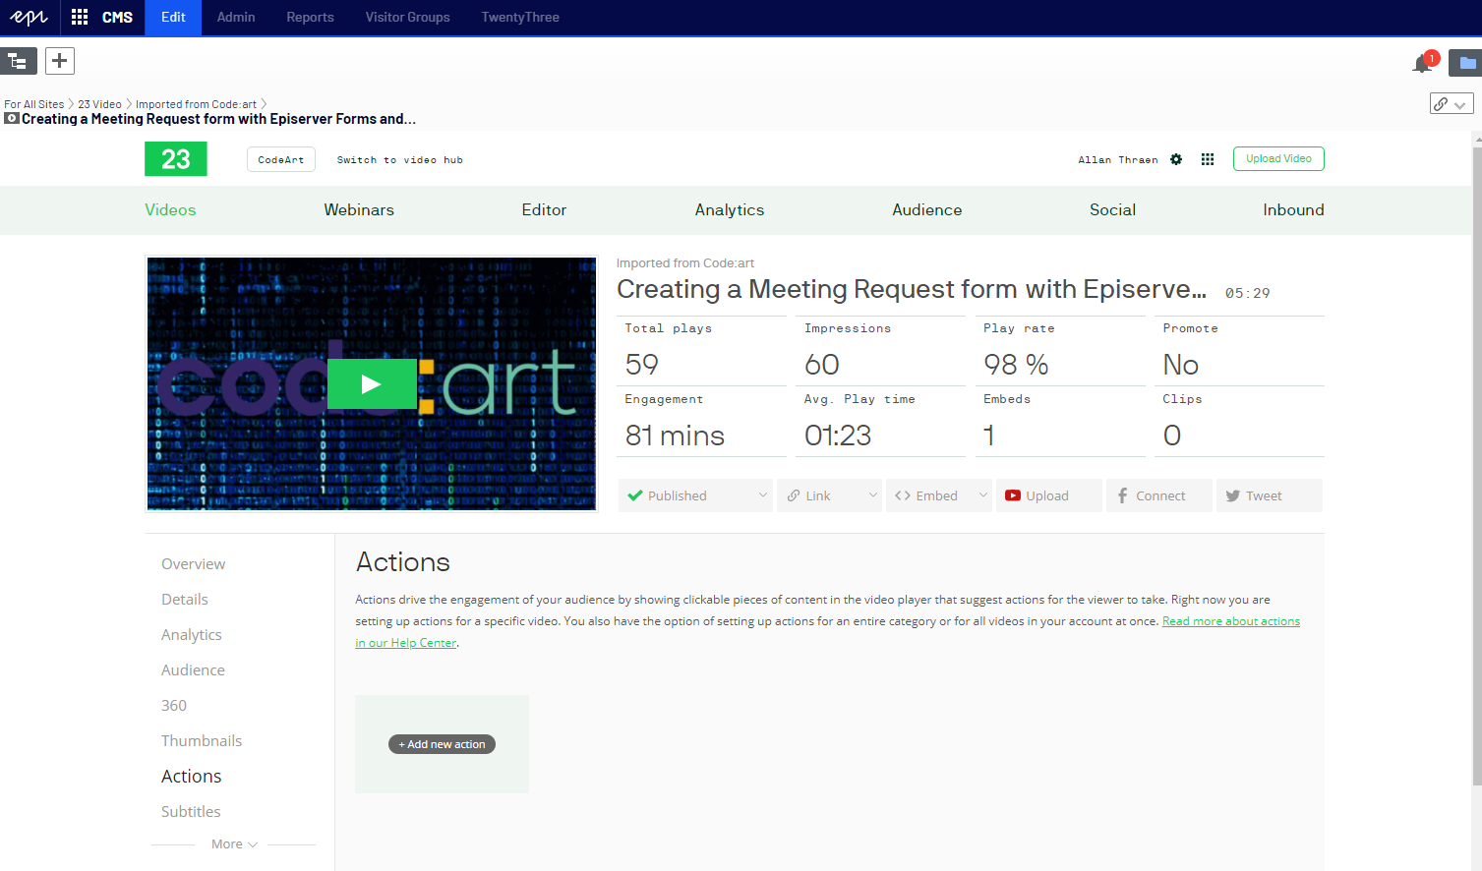Click the Twitter Tweet button
Image resolution: width=1482 pixels, height=871 pixels.
pos(1270,495)
